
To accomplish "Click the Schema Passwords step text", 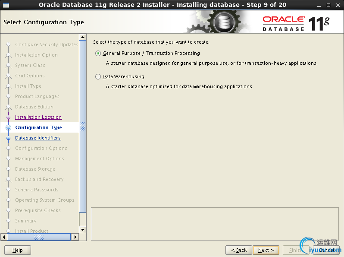I will coord(37,190).
